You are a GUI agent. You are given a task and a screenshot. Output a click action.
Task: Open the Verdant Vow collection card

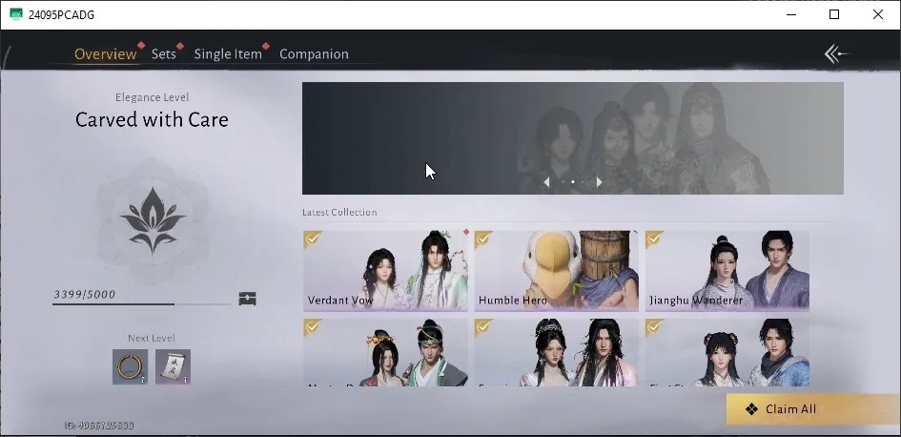tap(385, 271)
